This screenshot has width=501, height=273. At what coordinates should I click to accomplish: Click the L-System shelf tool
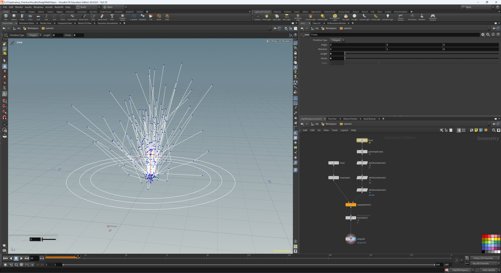pyautogui.click(x=134, y=17)
